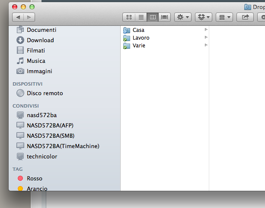Select Disco remoto under Dispositivi
The height and width of the screenshot is (208, 265).
(x=45, y=93)
